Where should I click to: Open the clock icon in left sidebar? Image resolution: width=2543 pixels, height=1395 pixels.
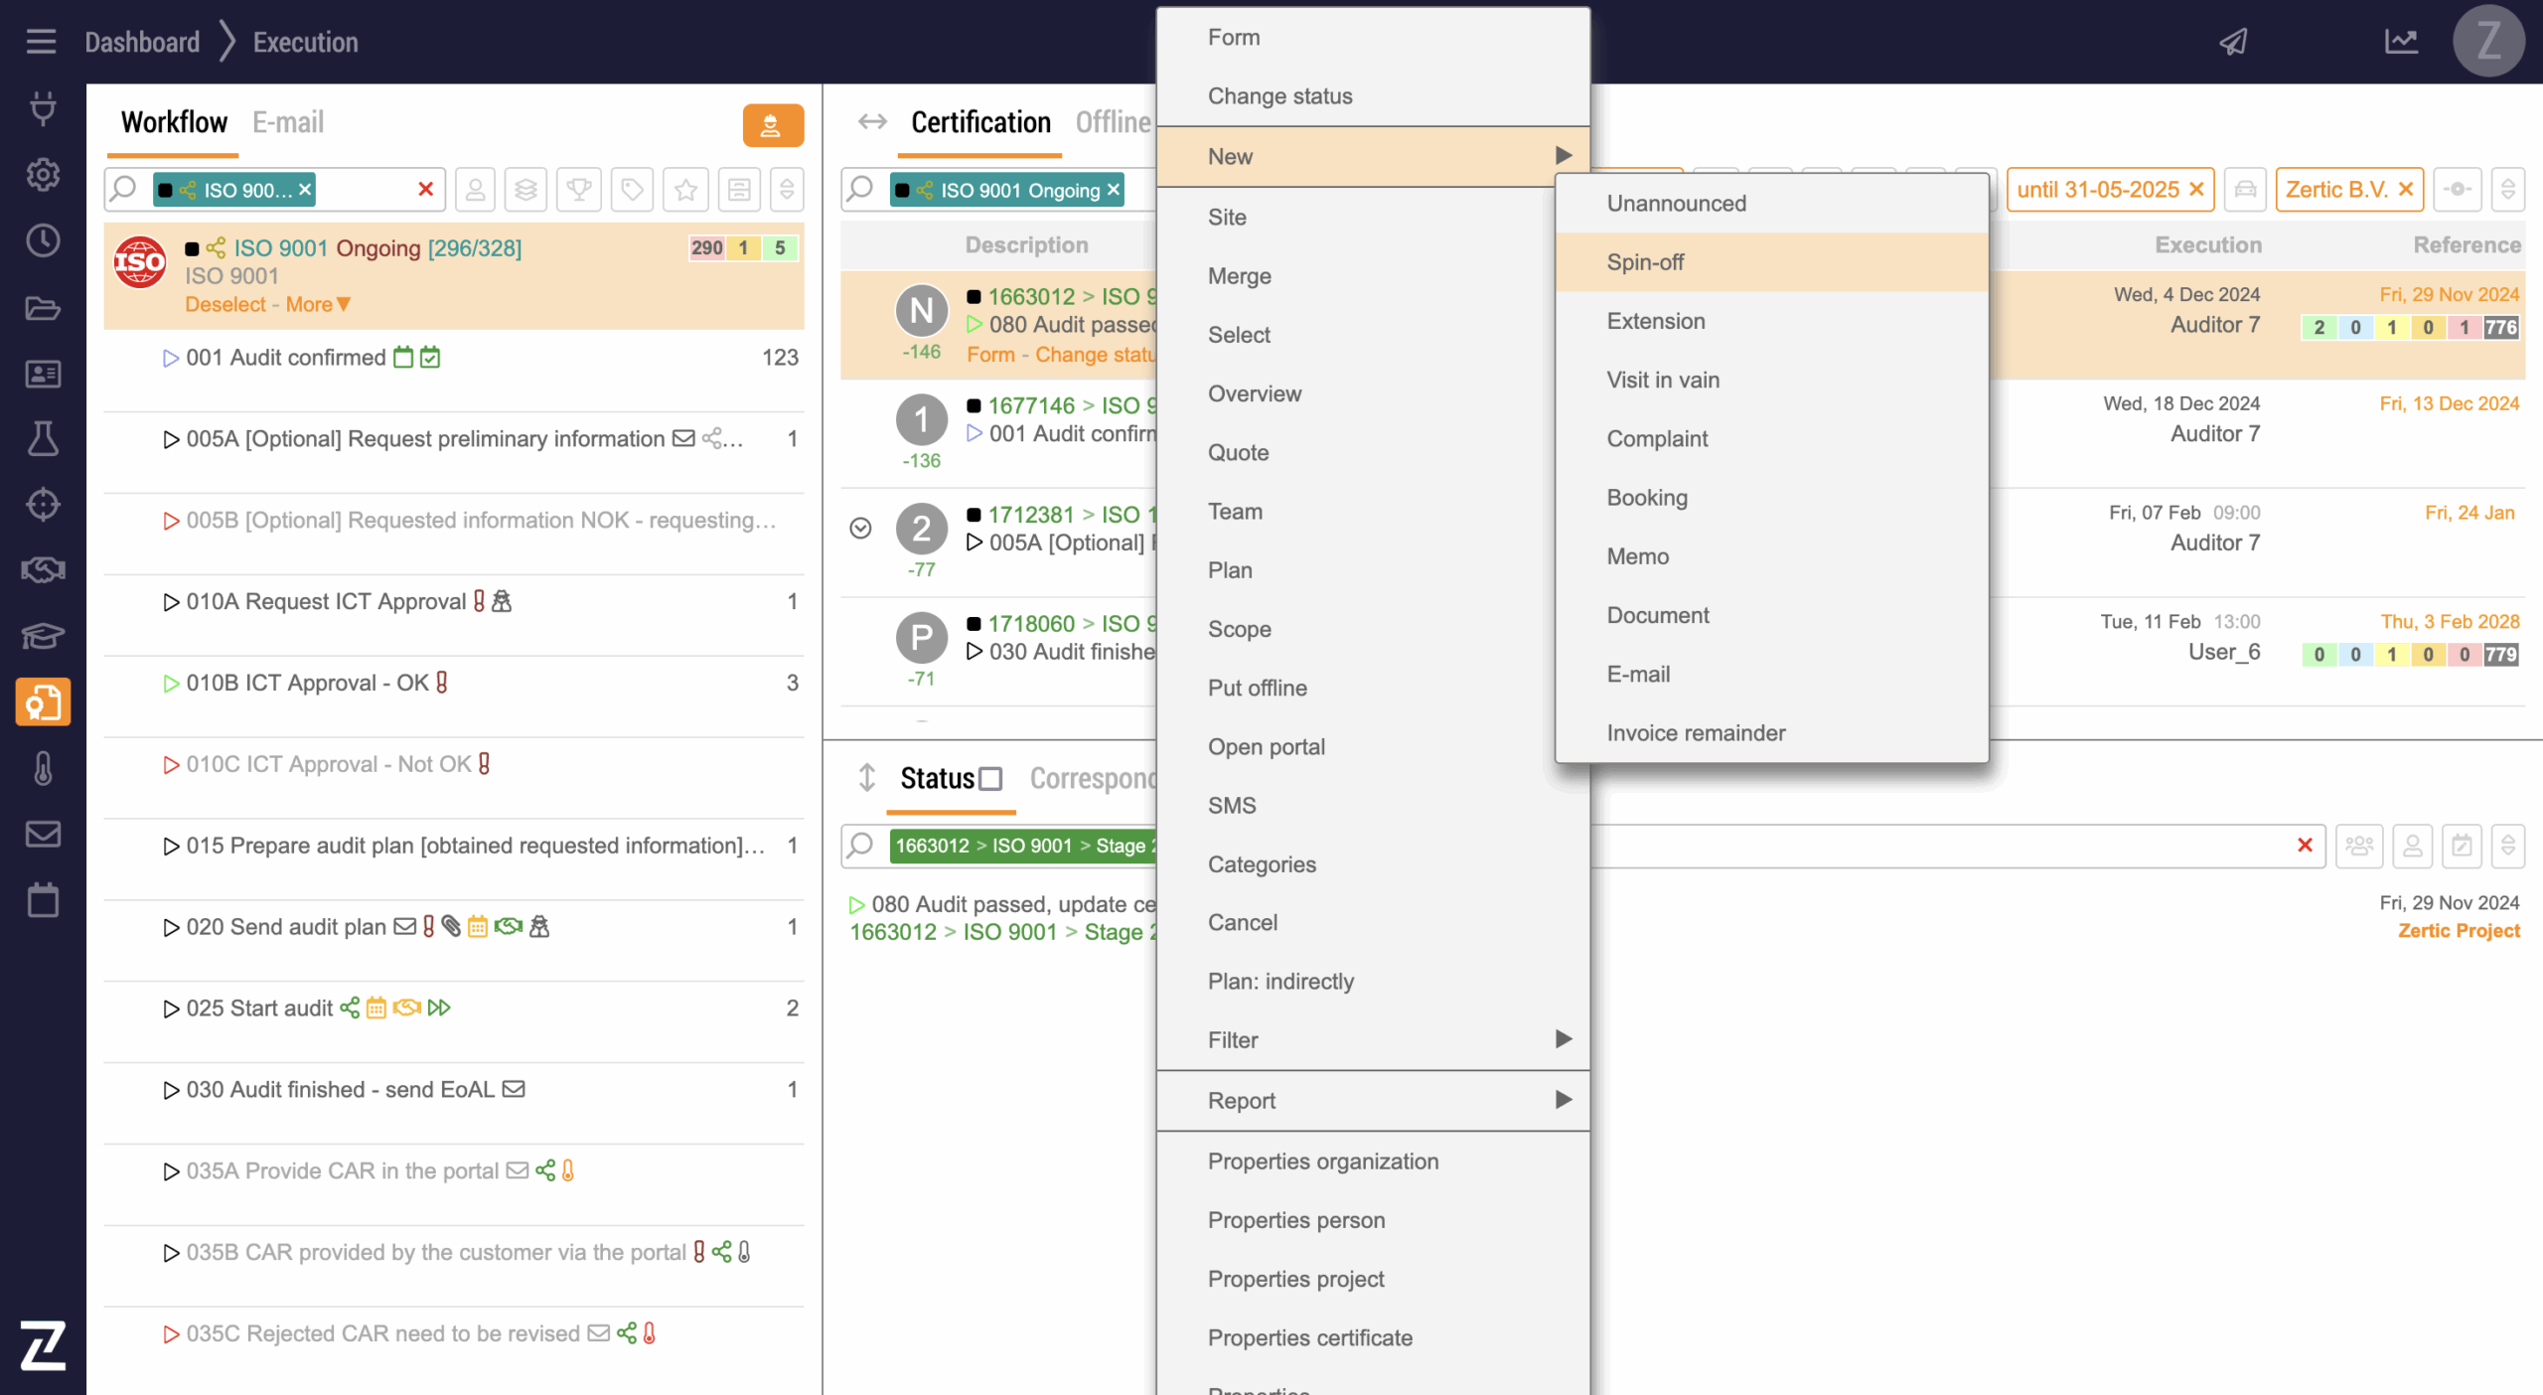[x=43, y=240]
